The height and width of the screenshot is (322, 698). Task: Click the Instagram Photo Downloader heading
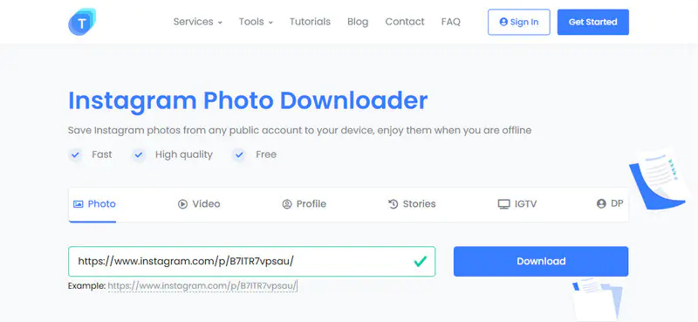pyautogui.click(x=248, y=101)
